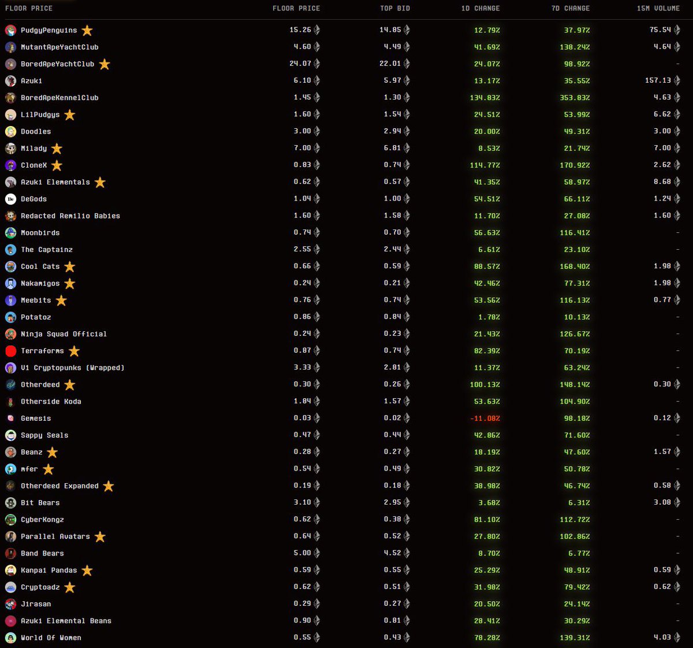Toggle the favorite star for PudgyPenguins
693x648 pixels.
(x=87, y=30)
